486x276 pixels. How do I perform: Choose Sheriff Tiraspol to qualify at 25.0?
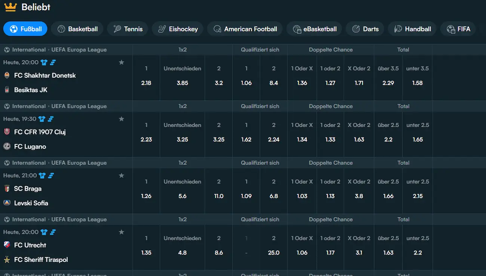click(x=274, y=248)
